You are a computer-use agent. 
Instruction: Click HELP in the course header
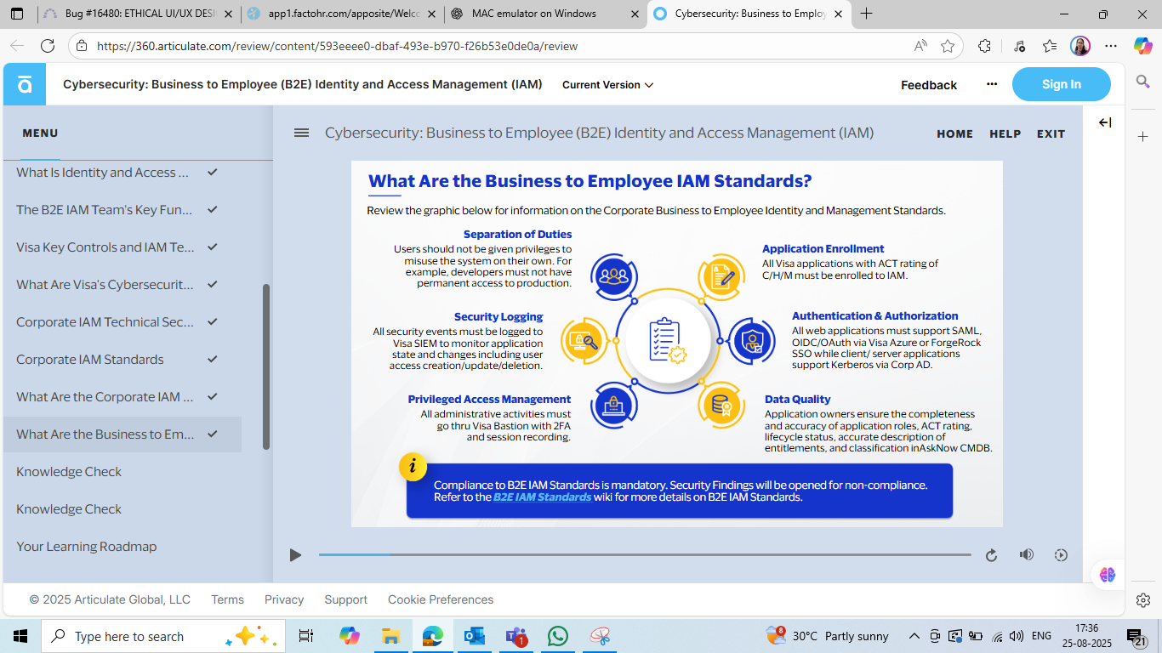[x=1005, y=133]
